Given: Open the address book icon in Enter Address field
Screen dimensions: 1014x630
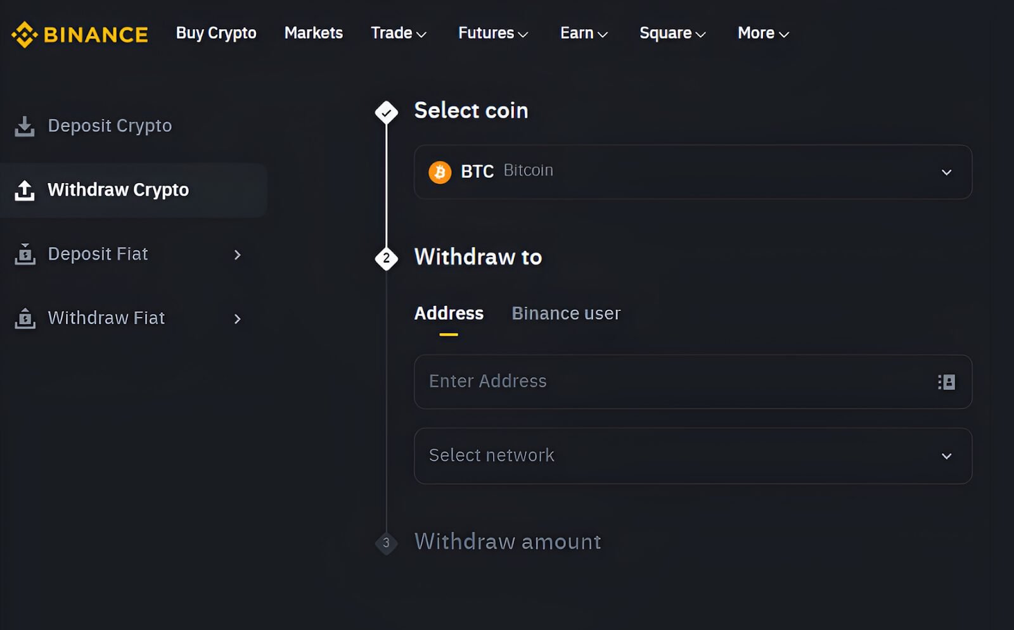Looking at the screenshot, I should (945, 382).
